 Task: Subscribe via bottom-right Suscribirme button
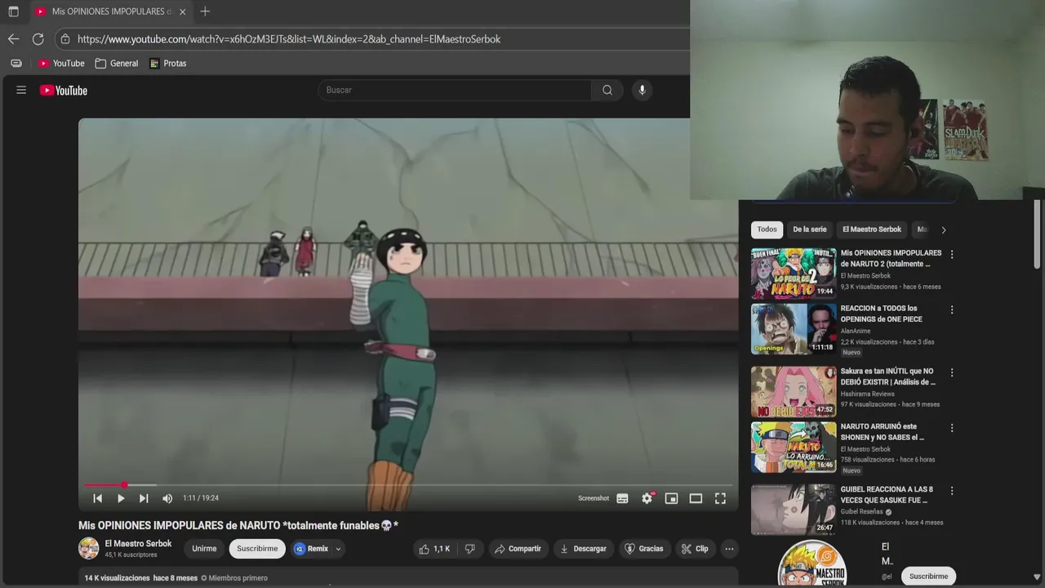click(x=928, y=576)
